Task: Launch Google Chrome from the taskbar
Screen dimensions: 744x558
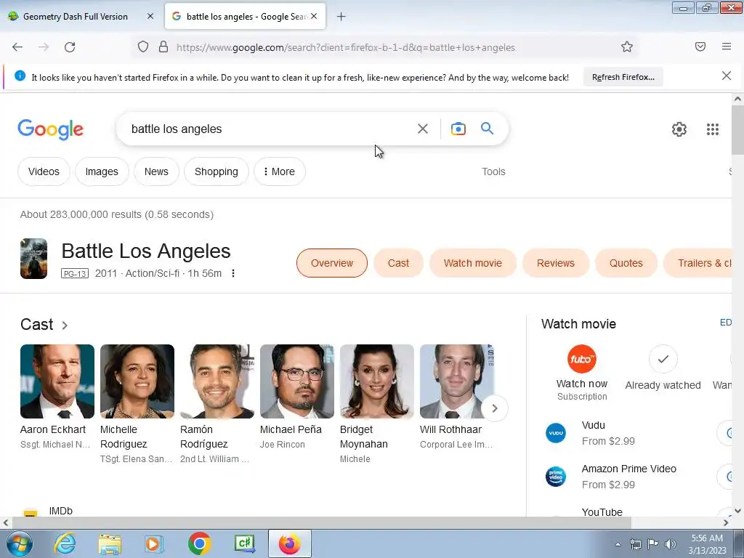Action: click(200, 543)
